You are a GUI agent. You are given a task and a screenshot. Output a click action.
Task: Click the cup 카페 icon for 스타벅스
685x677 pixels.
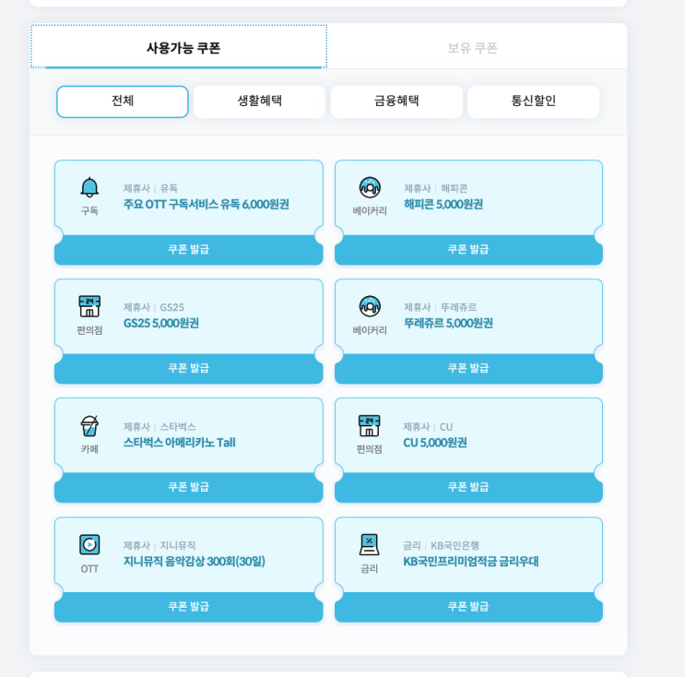(89, 426)
